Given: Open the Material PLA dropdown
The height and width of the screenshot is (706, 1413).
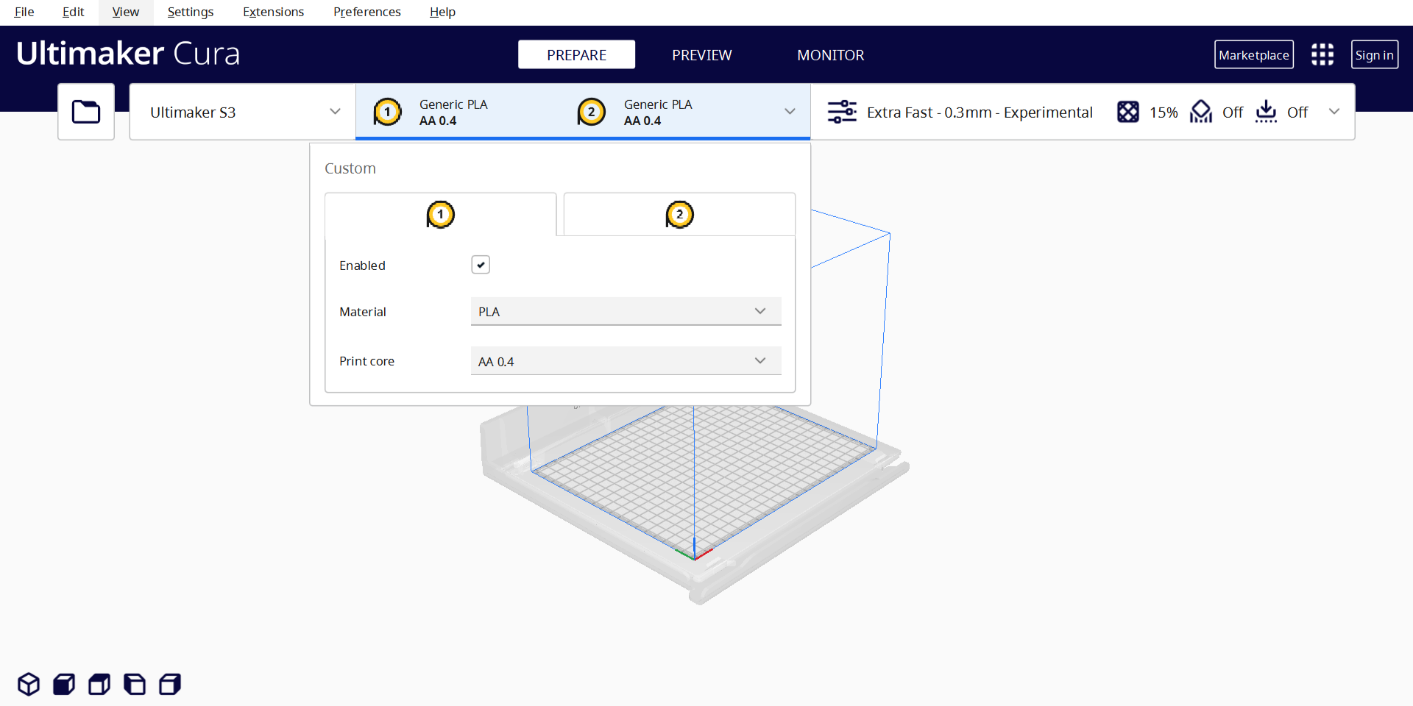Looking at the screenshot, I should (626, 311).
